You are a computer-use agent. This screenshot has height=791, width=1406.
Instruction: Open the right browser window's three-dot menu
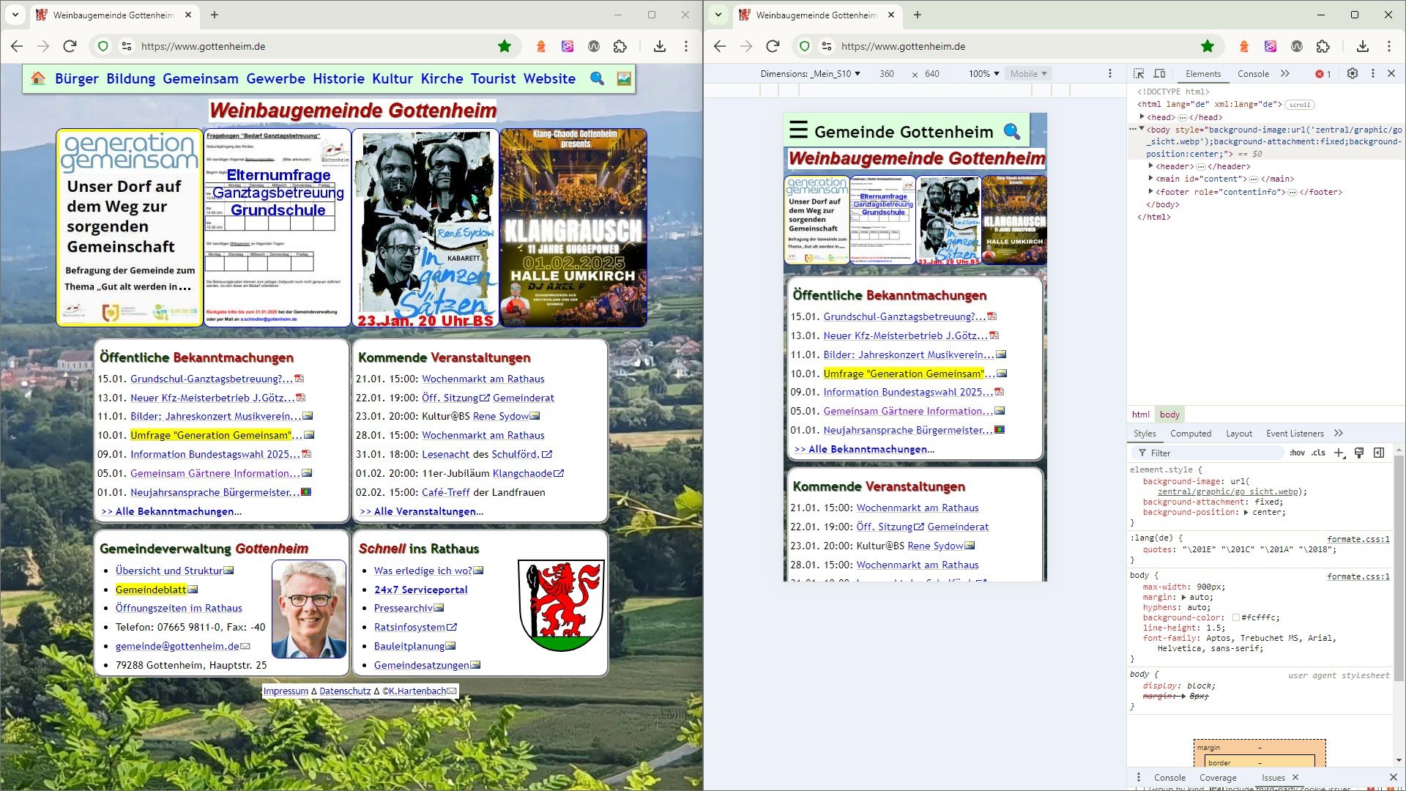click(x=1389, y=46)
